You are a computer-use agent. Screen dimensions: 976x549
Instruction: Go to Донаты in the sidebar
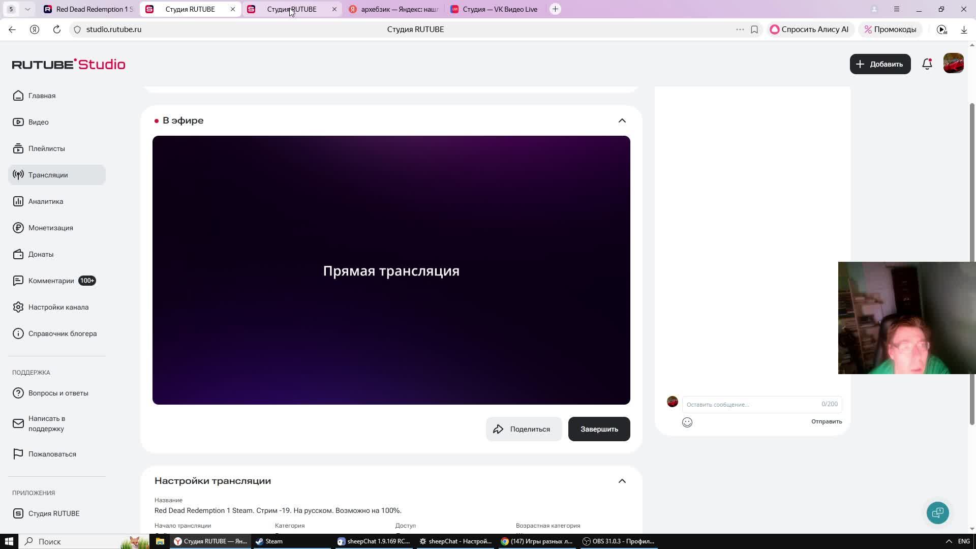pos(41,254)
